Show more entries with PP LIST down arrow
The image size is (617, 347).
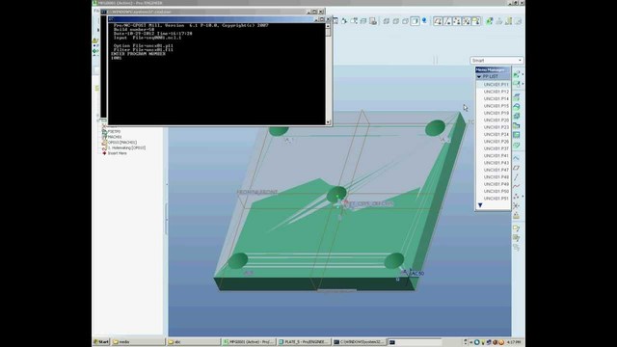click(x=480, y=205)
